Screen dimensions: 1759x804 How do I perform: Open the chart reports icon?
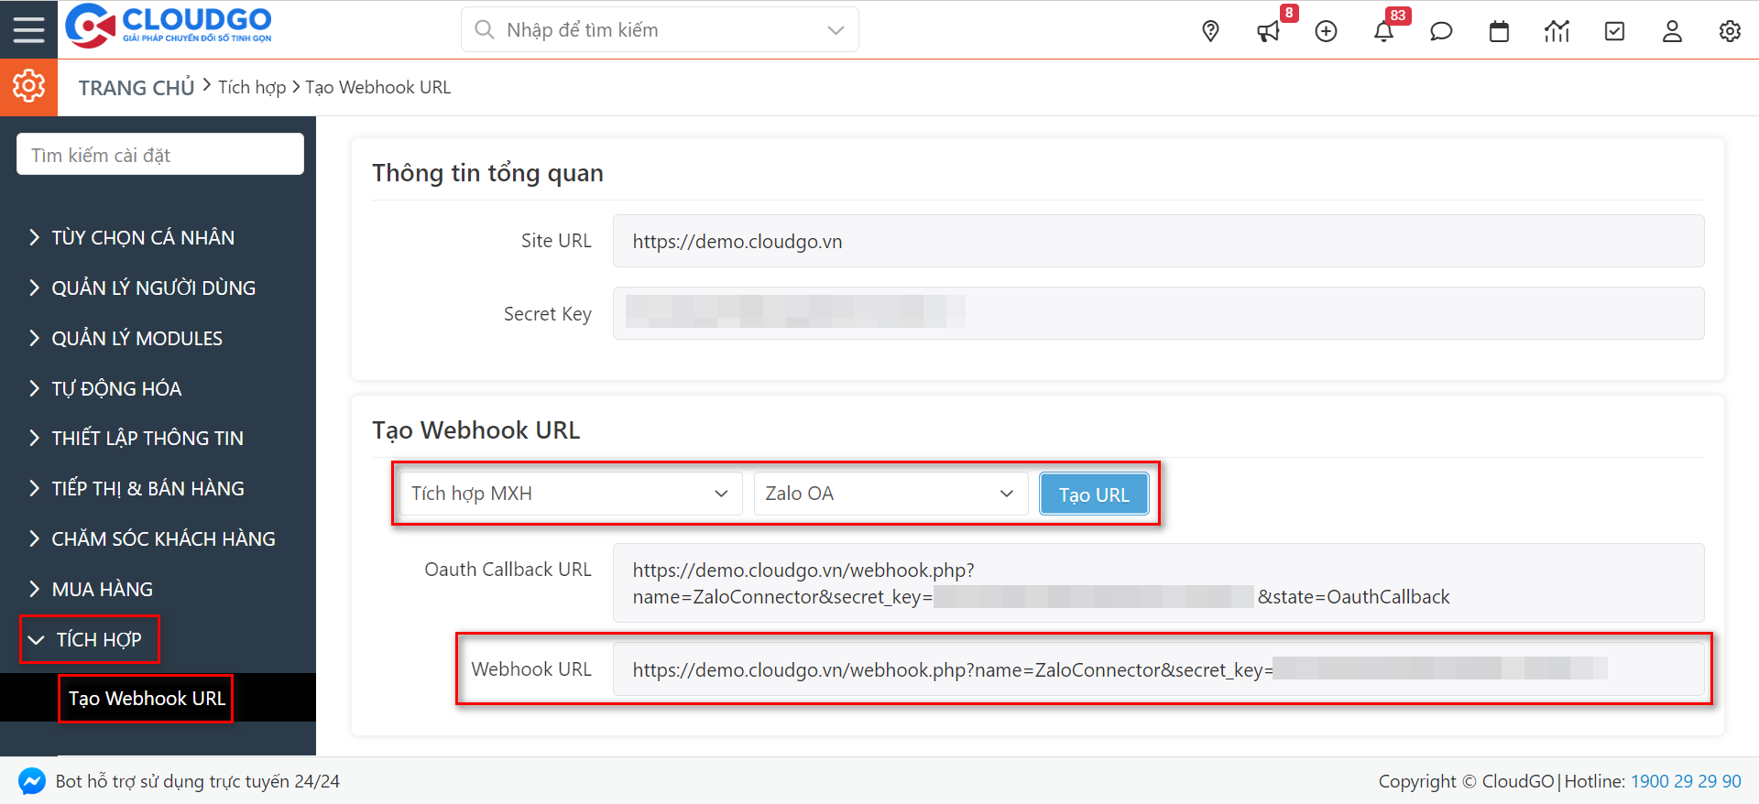coord(1557,32)
